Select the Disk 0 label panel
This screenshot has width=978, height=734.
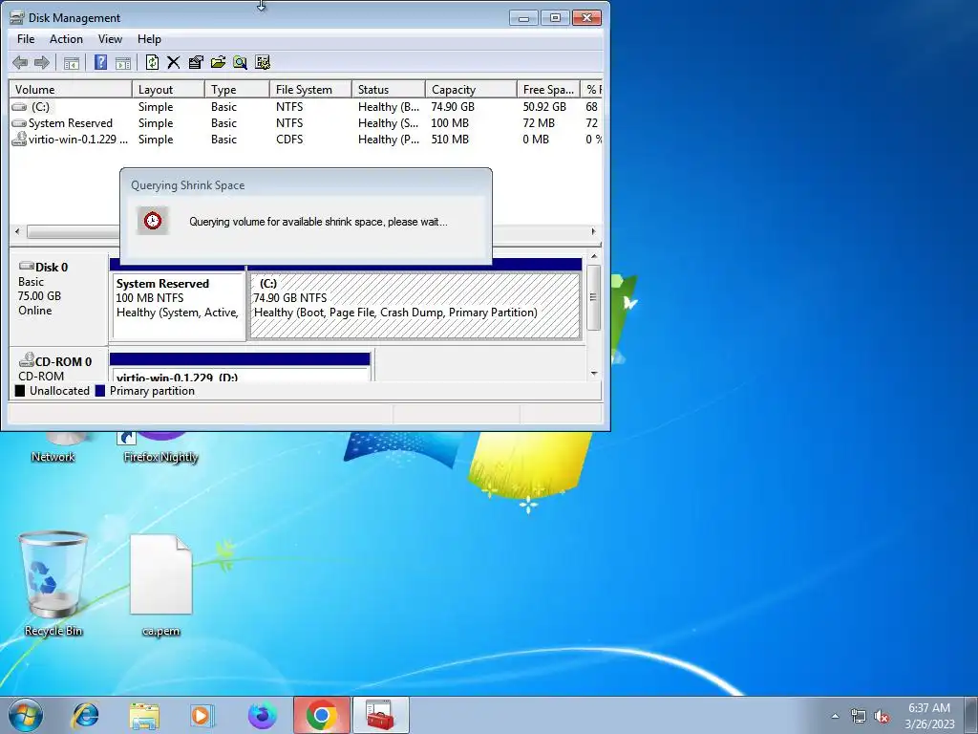point(58,298)
